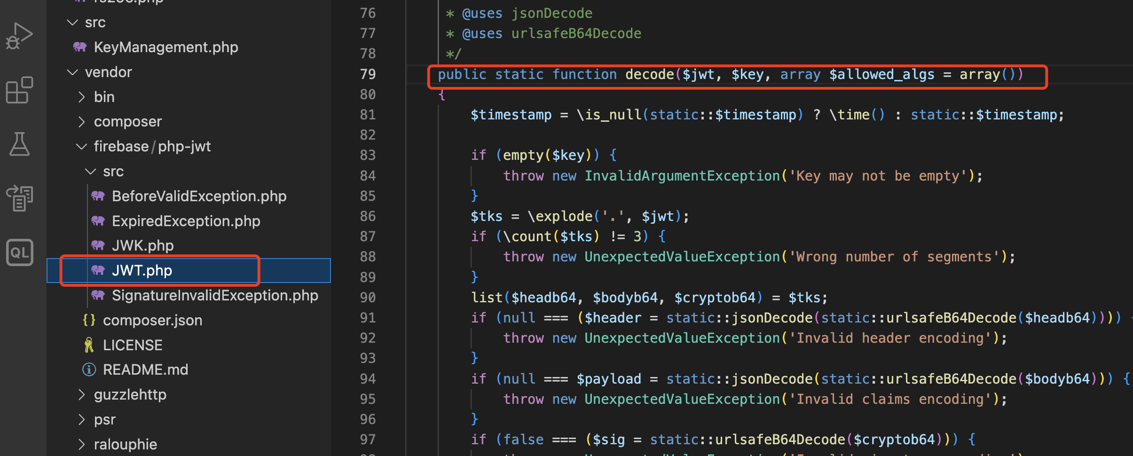This screenshot has width=1133, height=456.
Task: Open ExpiredException.php
Action: (x=186, y=221)
